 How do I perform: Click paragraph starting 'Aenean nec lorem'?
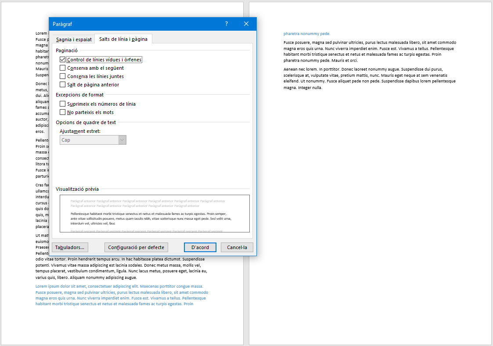[x=370, y=78]
